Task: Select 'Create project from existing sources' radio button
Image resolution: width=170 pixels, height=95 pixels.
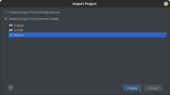Action: (6, 12)
